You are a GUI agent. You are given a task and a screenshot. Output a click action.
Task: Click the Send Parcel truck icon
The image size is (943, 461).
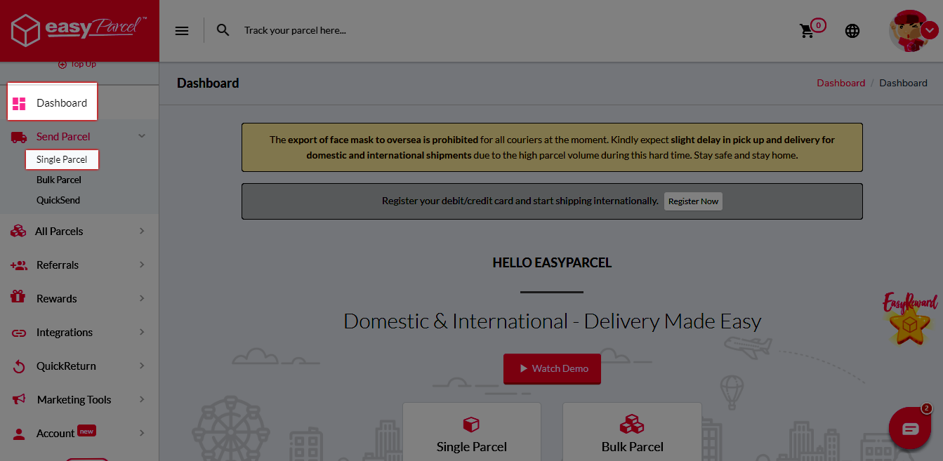[x=19, y=137]
